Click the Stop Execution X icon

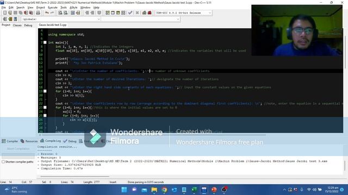coord(137,13)
